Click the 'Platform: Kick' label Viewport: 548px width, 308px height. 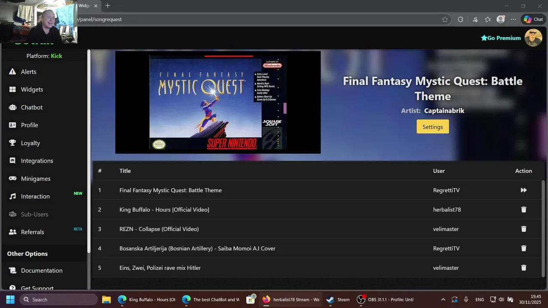tap(44, 56)
